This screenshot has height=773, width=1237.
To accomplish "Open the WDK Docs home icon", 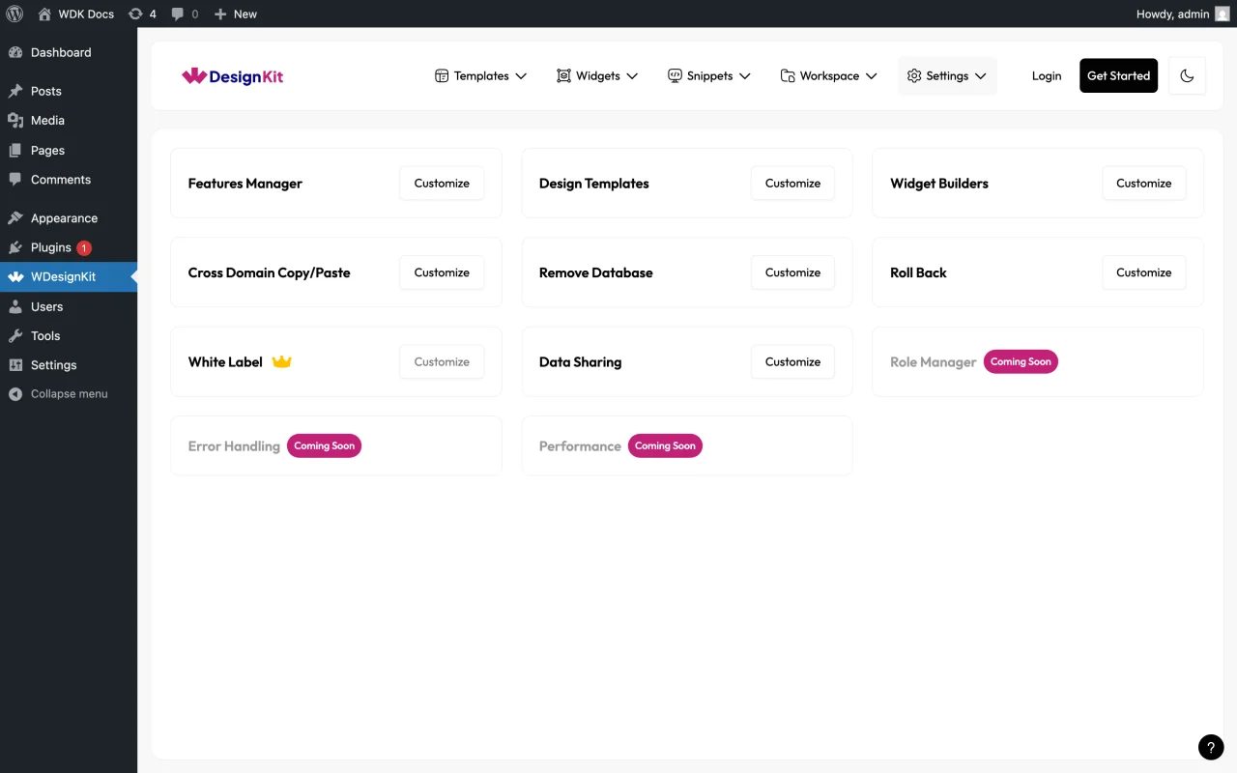I will point(44,14).
